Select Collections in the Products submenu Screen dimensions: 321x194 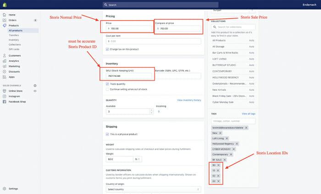(x=15, y=44)
